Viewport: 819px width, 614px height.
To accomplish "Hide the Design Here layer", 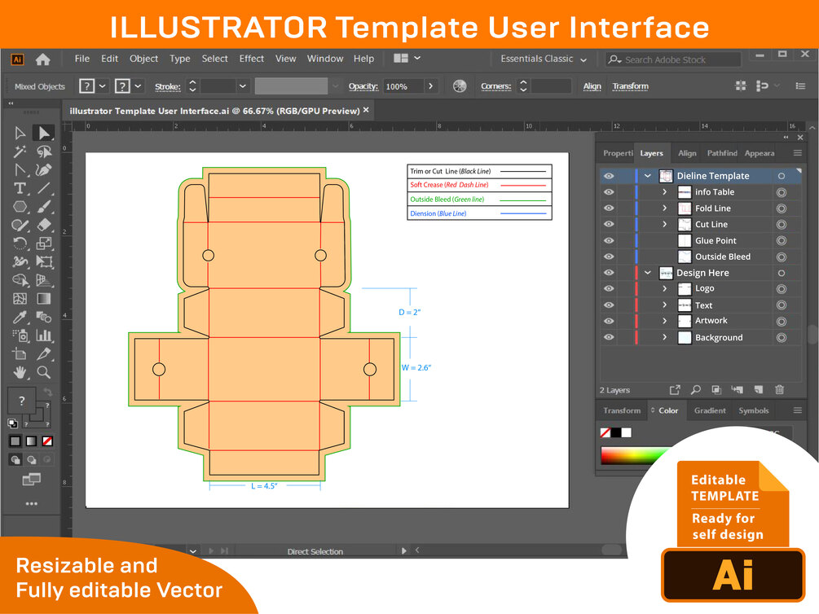I will coord(609,273).
